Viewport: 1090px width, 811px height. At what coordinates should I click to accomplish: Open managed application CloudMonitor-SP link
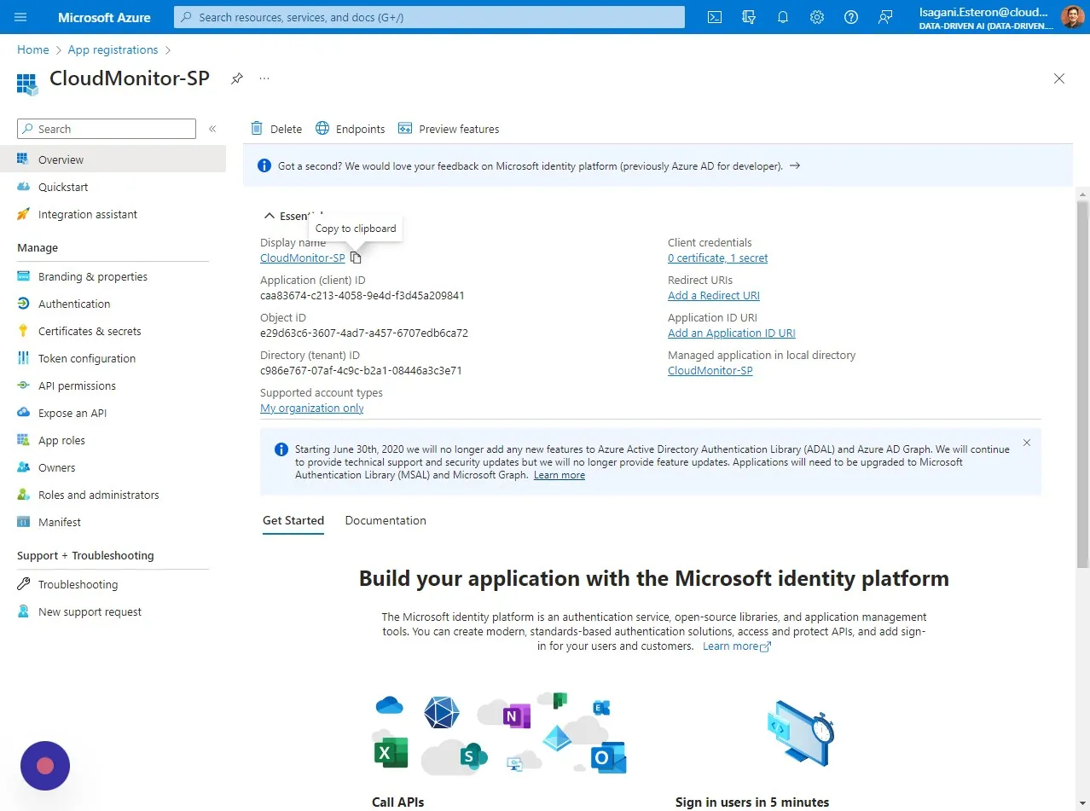point(710,371)
